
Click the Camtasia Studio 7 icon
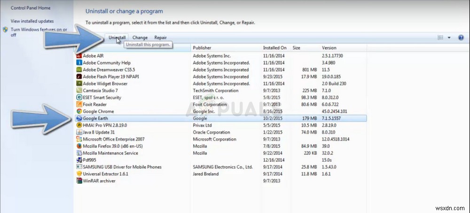point(79,91)
